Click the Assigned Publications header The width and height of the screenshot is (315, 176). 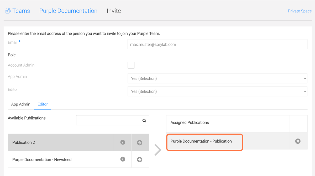point(190,122)
